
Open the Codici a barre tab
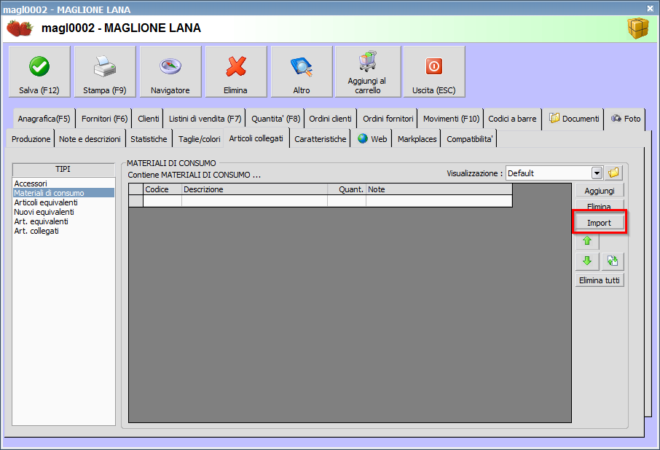tap(512, 119)
